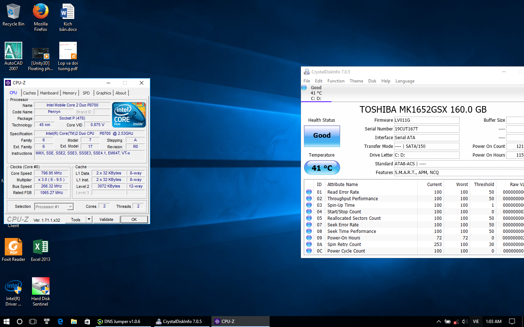The height and width of the screenshot is (327, 524).
Task: Click the Windows Start button
Action: point(7,322)
